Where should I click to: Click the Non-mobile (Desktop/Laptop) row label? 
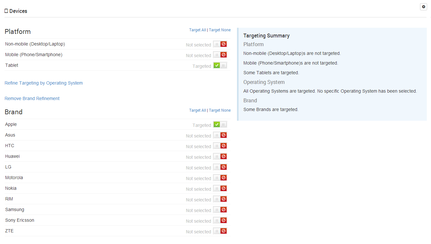[x=35, y=44]
